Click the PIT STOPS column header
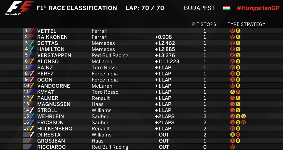283x150 pixels. [204, 24]
